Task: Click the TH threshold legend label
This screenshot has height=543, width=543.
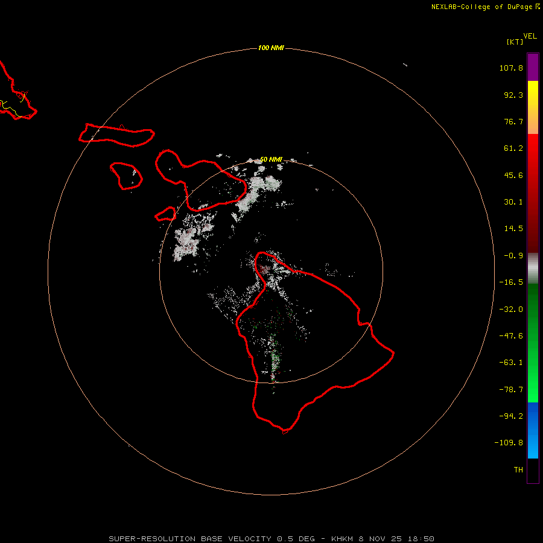Action: click(518, 470)
